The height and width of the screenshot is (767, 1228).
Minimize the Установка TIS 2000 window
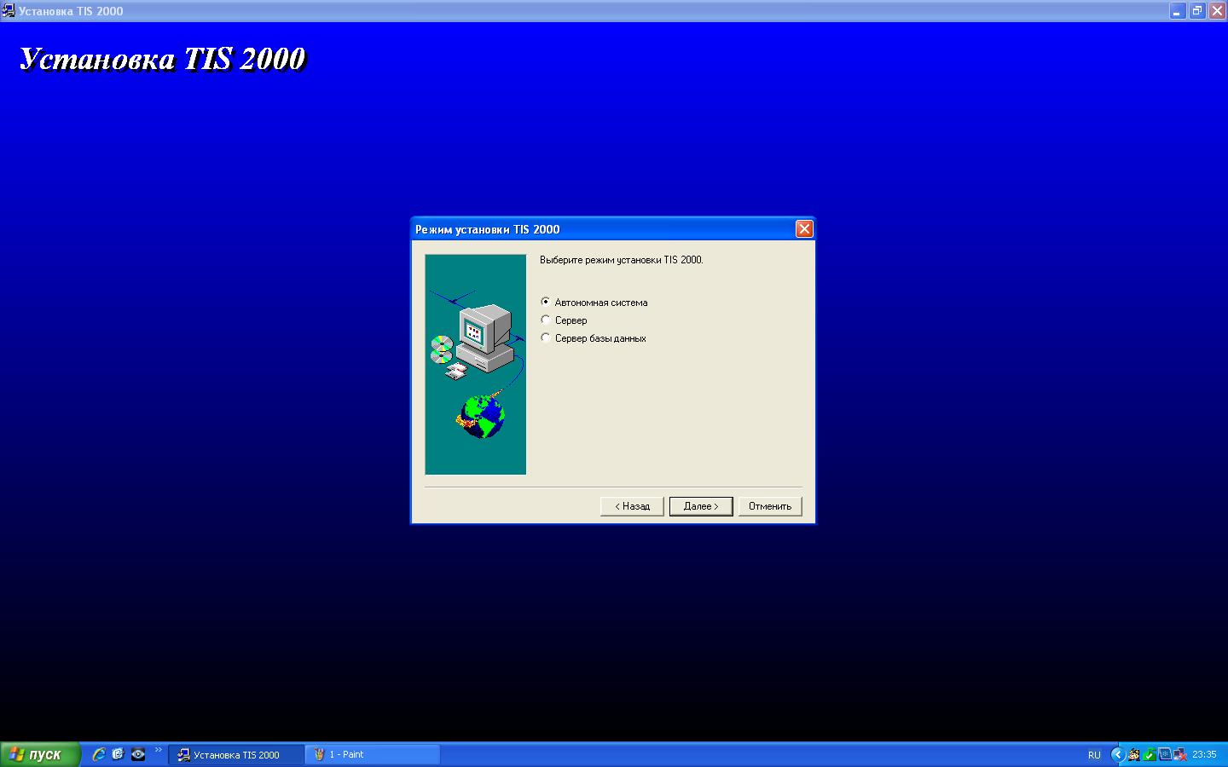tap(1178, 11)
